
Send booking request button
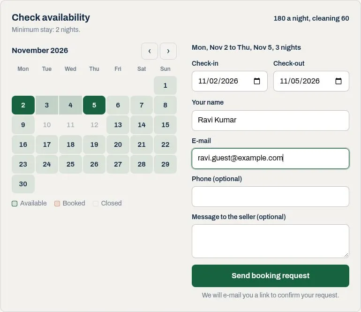pyautogui.click(x=271, y=276)
